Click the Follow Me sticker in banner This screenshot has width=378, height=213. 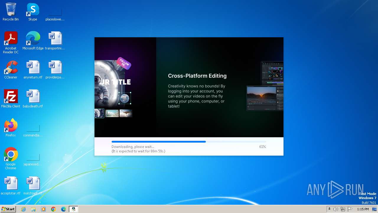[x=124, y=63]
